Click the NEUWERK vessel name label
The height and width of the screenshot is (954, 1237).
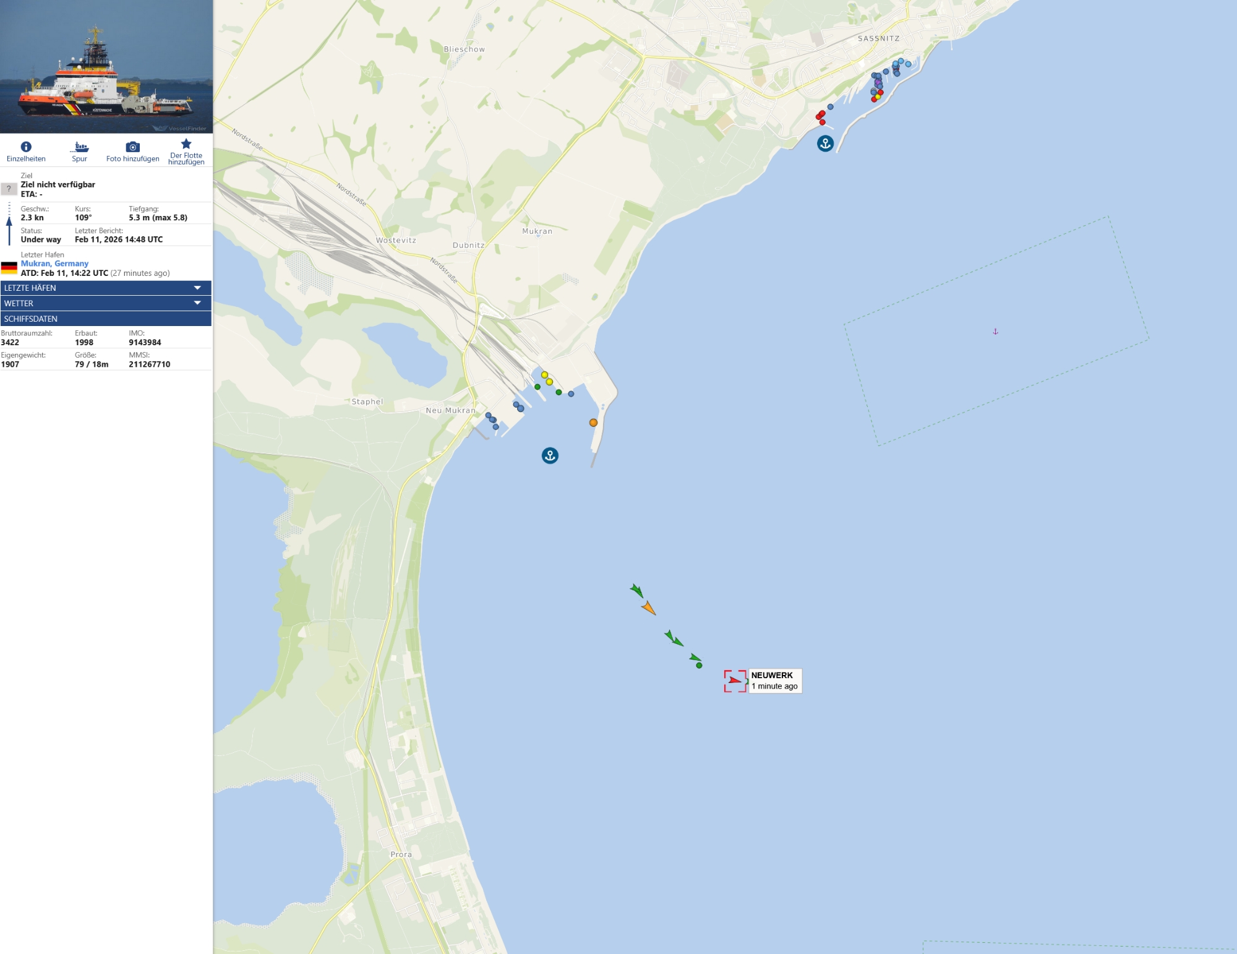[x=772, y=676]
